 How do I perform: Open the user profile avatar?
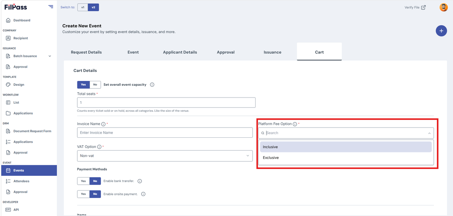click(x=444, y=7)
